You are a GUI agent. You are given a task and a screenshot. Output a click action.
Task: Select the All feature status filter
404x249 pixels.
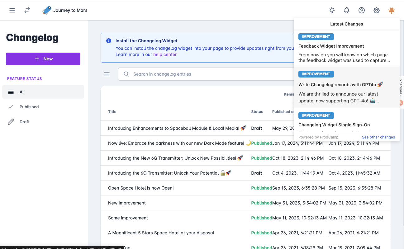(x=43, y=92)
